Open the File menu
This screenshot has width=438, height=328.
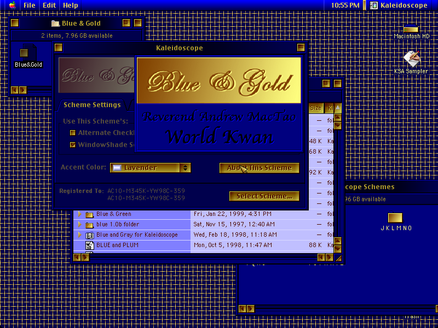click(x=30, y=5)
